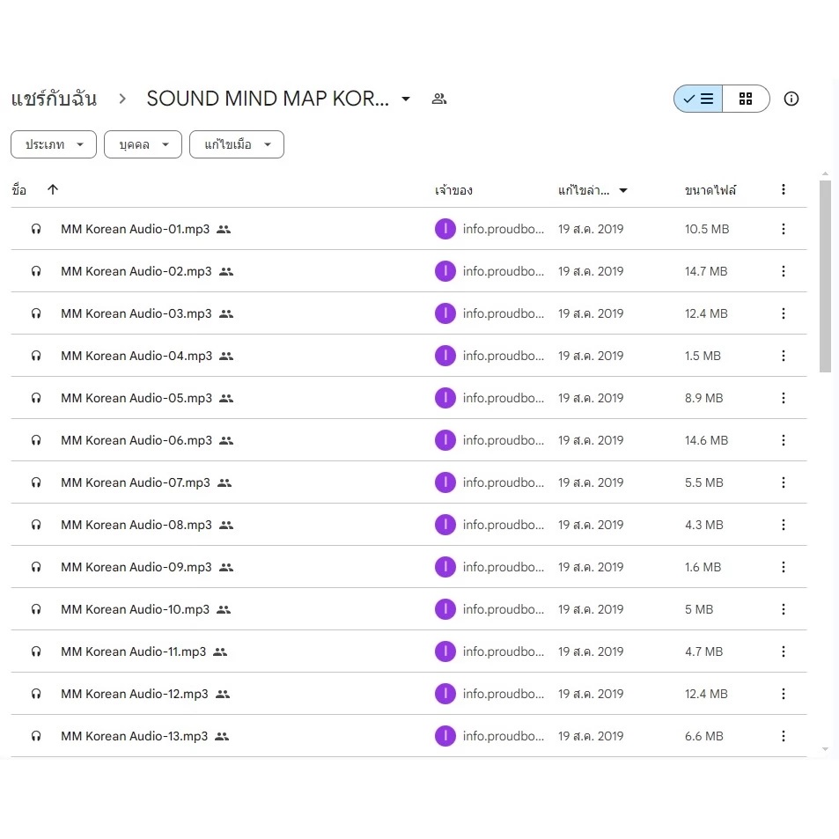The image size is (839, 839).
Task: Open the แก้ไขล่าสุด column sort menu
Action: click(x=592, y=190)
